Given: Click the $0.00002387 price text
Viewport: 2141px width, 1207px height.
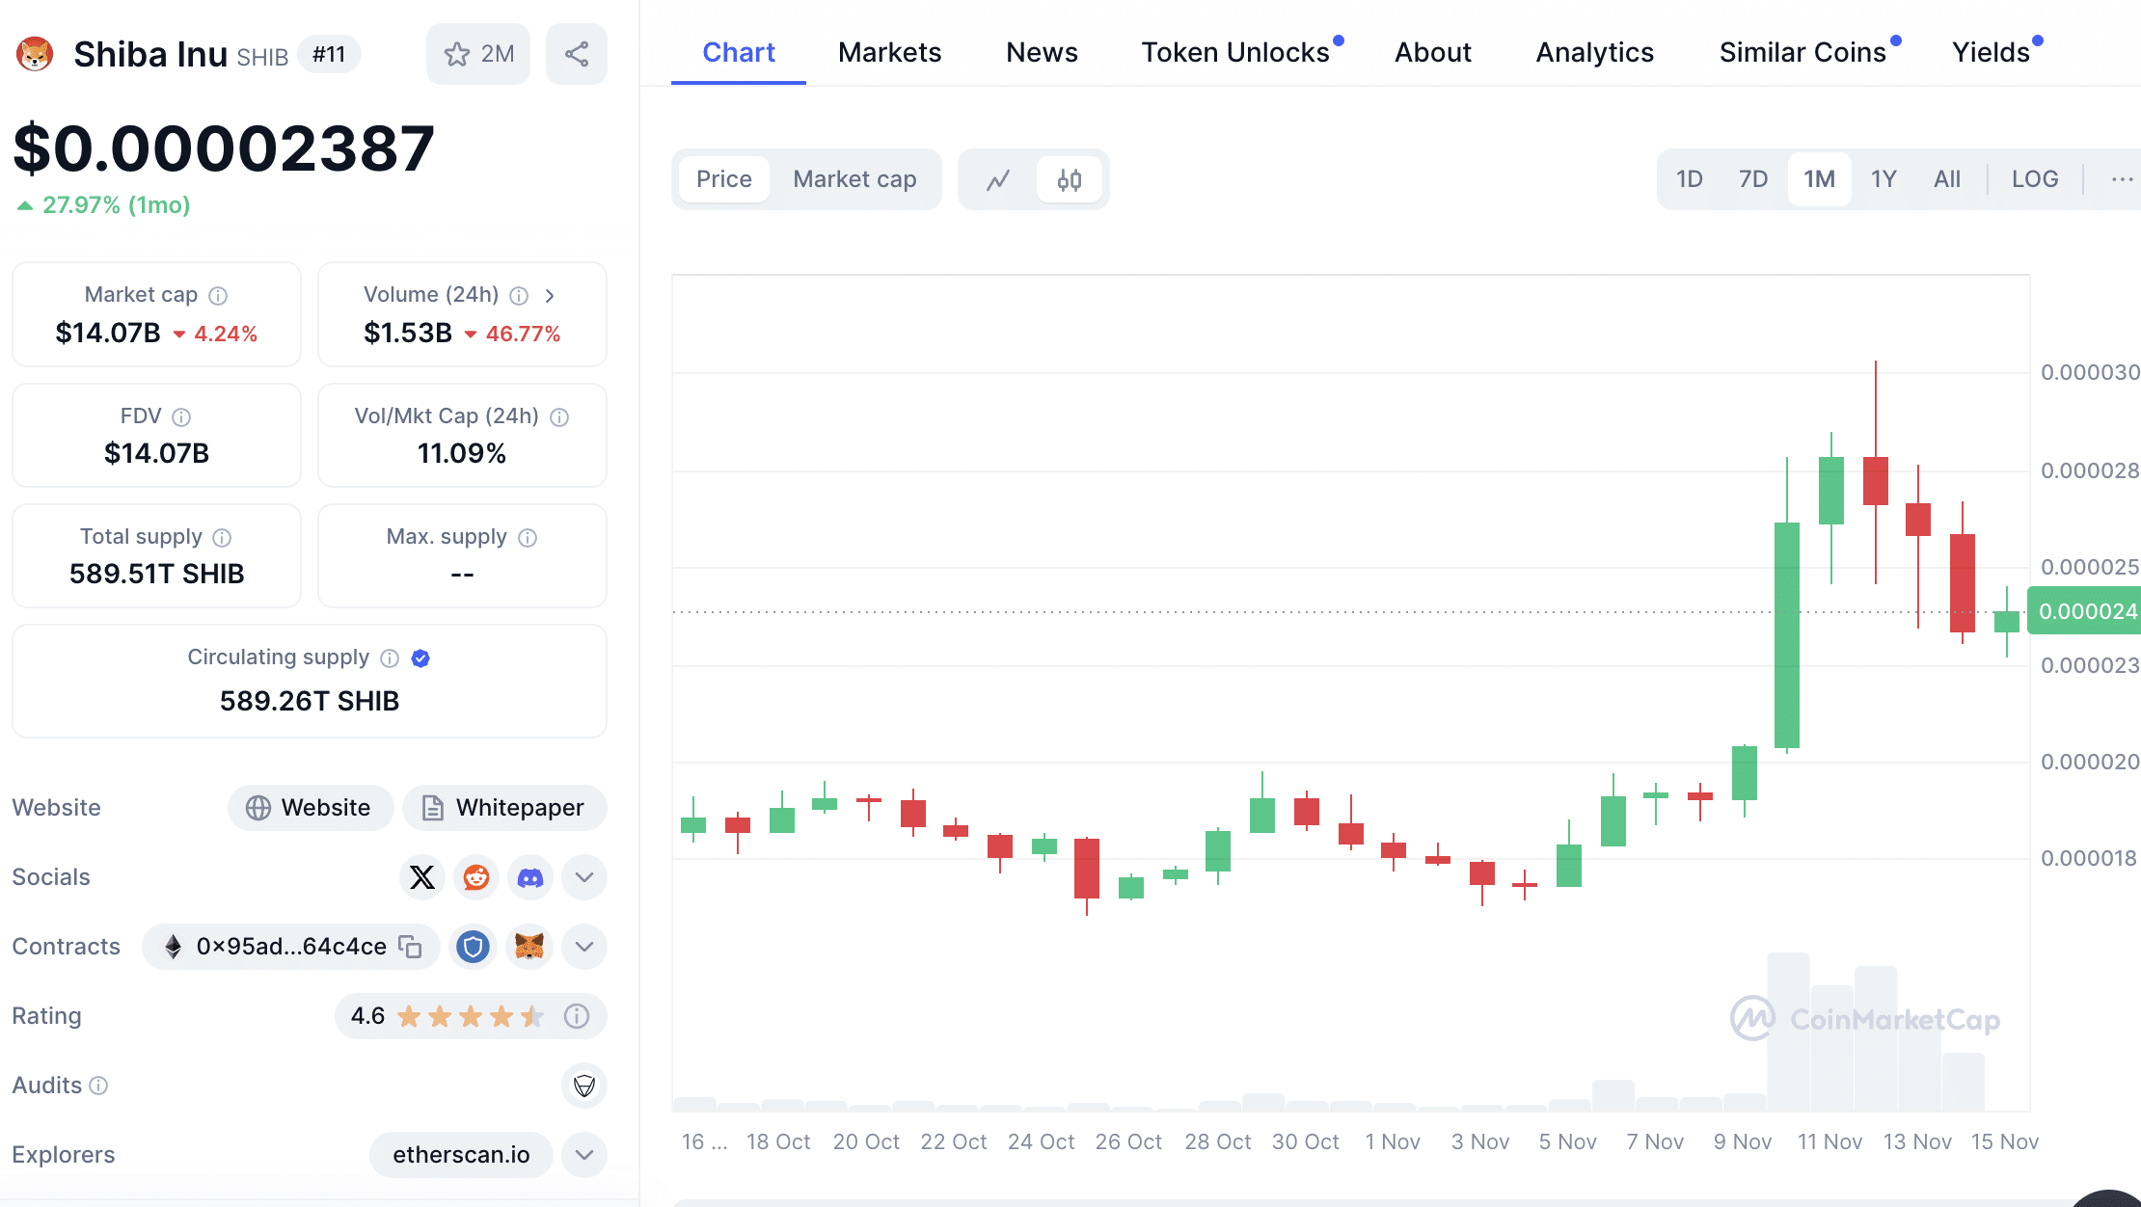Looking at the screenshot, I should point(224,149).
